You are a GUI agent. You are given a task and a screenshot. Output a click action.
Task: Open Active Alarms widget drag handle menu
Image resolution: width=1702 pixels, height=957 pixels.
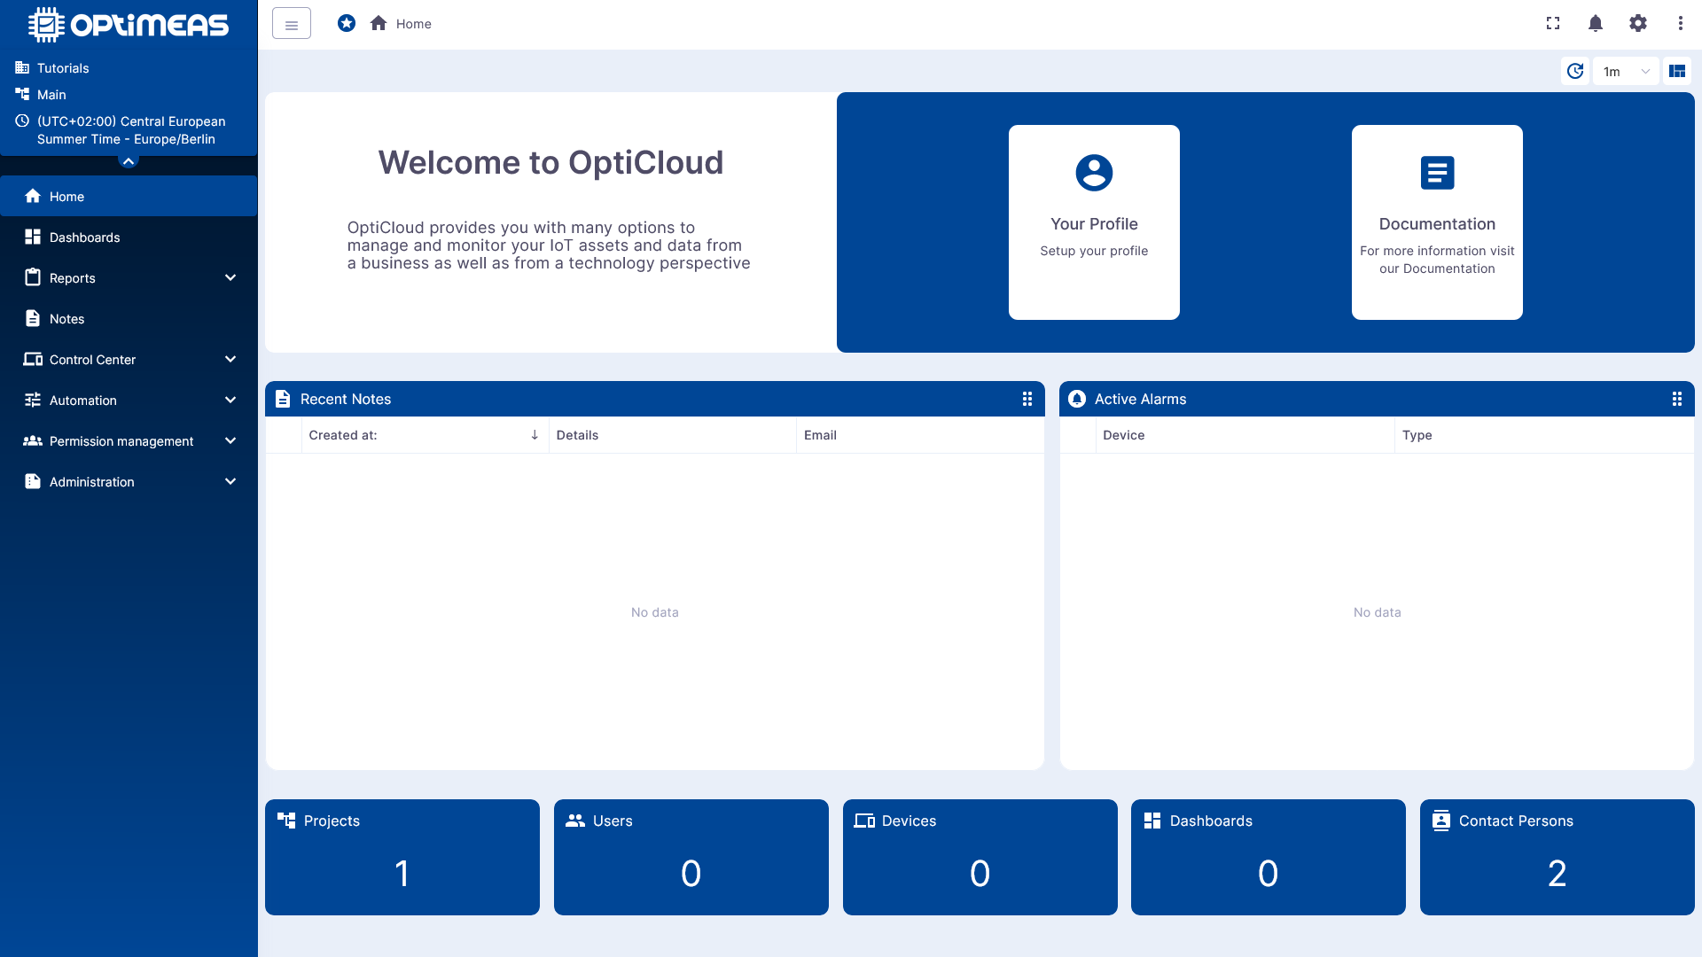(1677, 399)
